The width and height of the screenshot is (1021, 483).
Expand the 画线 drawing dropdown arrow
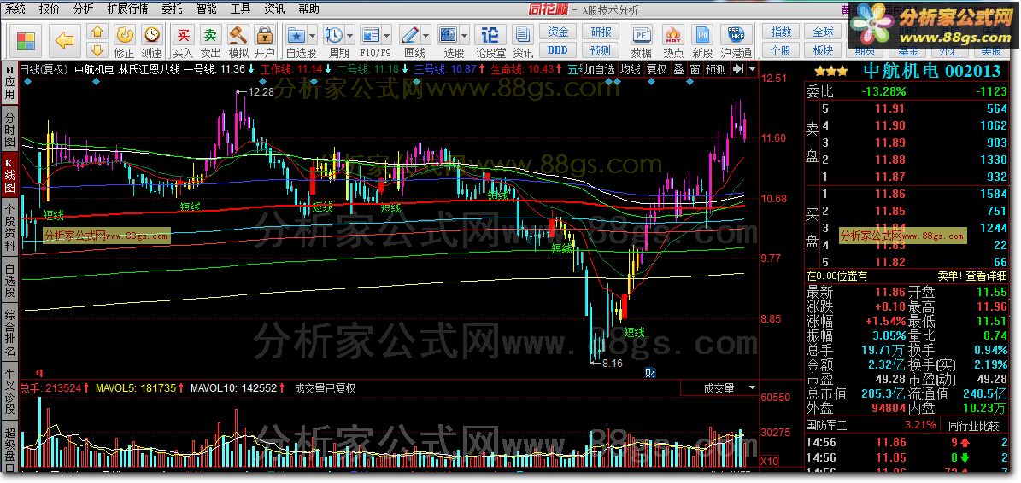pos(425,35)
